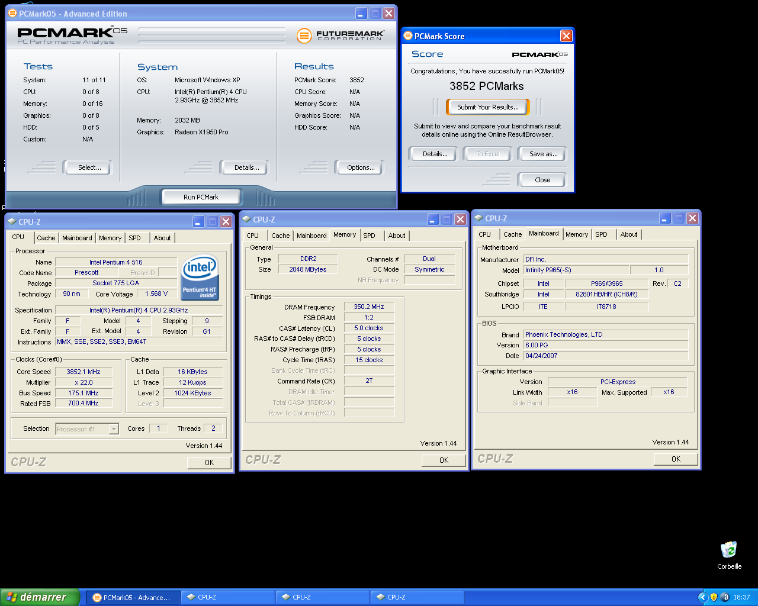Close the CPU-Z Memory window with X
This screenshot has width=758, height=606.
460,219
